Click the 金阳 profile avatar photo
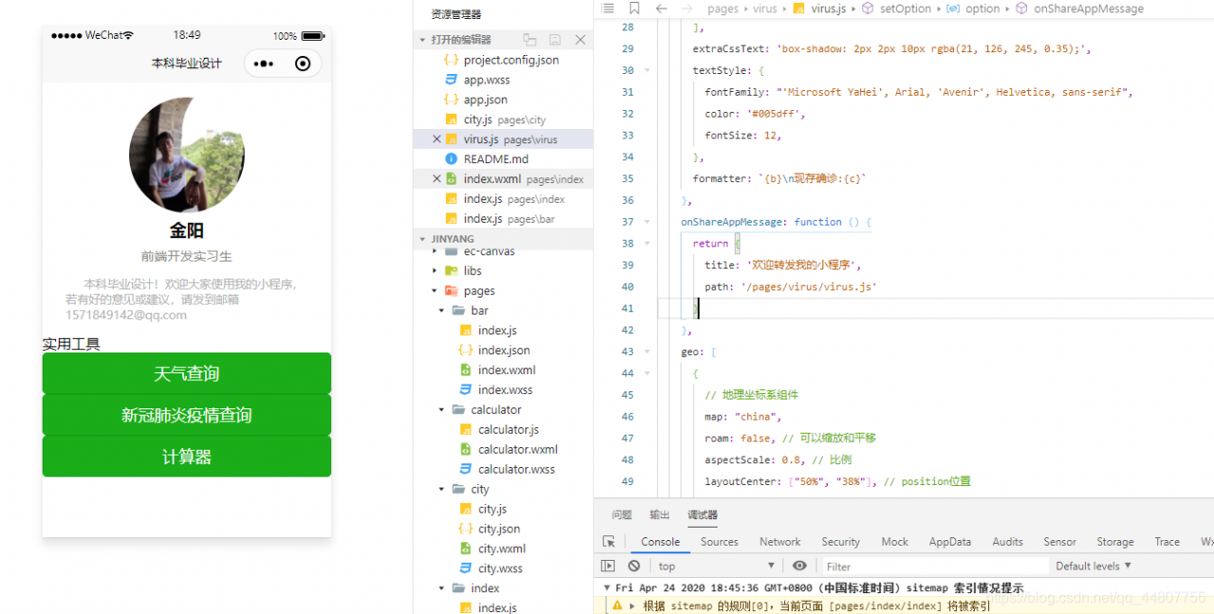Viewport: 1214px width, 614px height. [187, 154]
